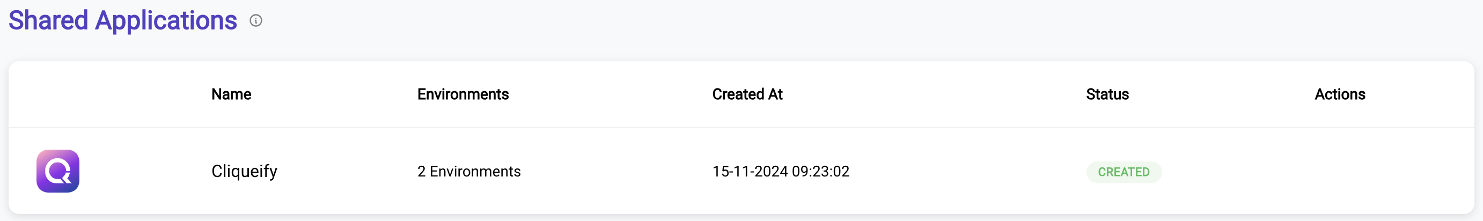The height and width of the screenshot is (221, 1483).
Task: Sort by the Name column header
Action: [x=231, y=94]
